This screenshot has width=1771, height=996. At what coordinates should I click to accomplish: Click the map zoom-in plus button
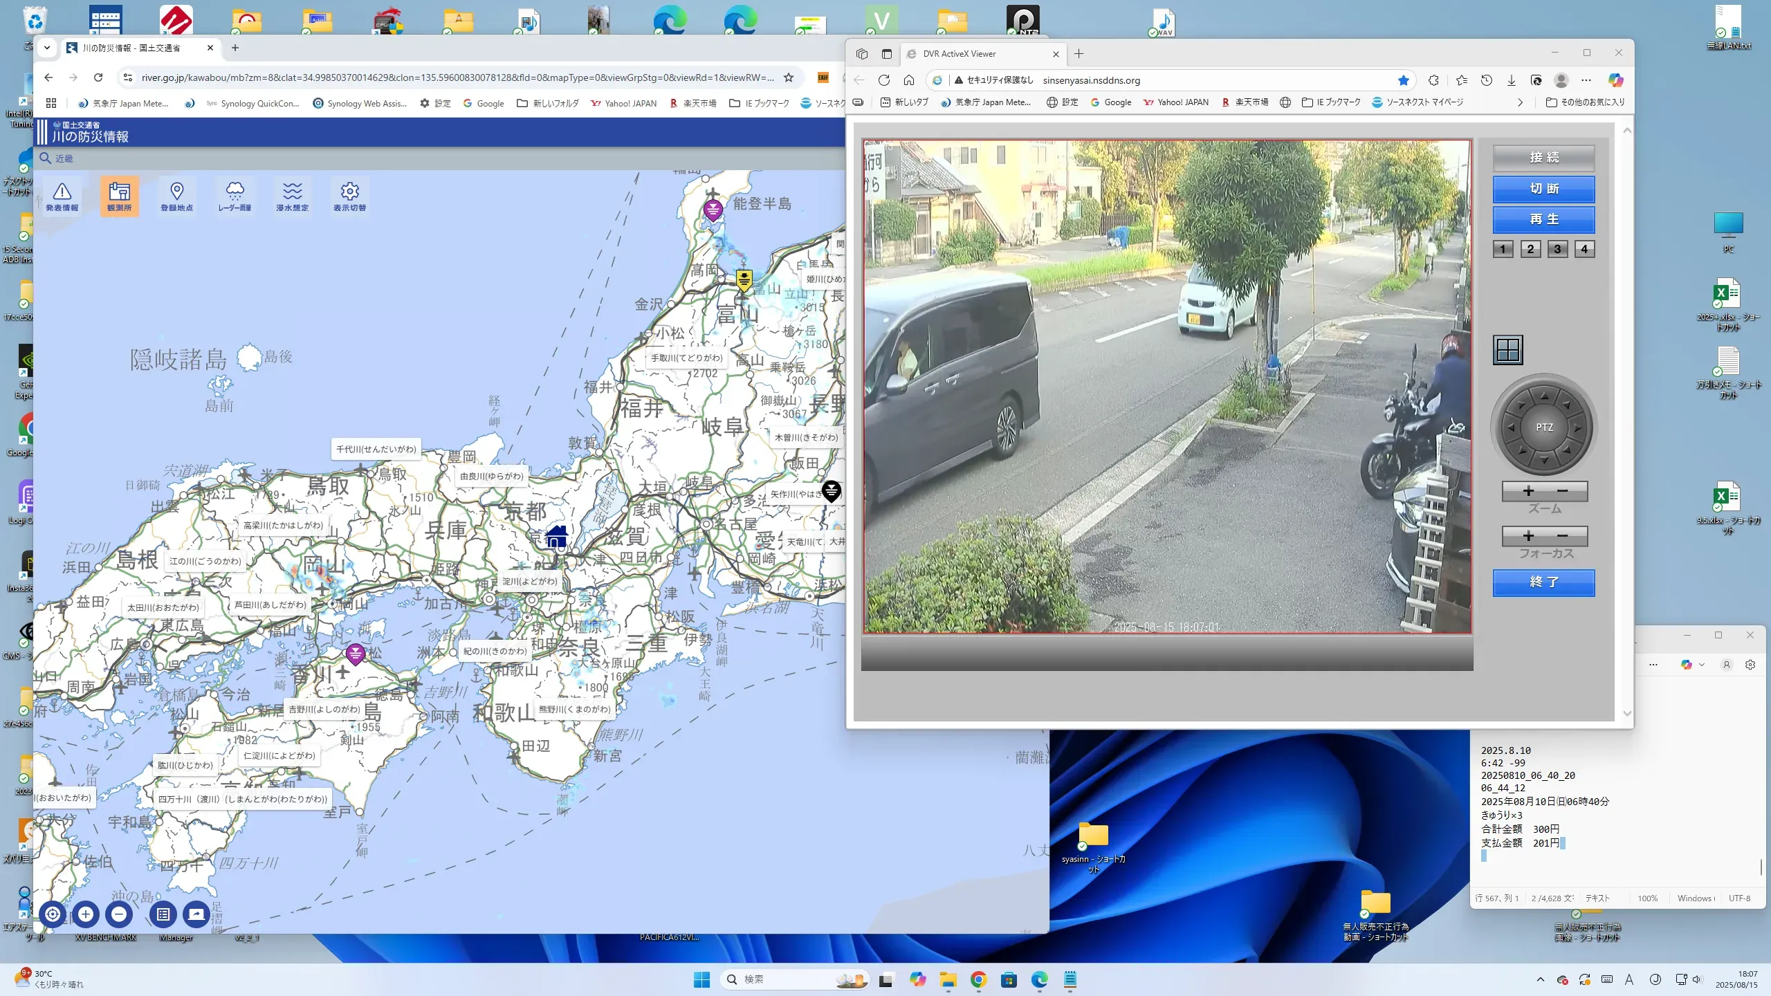[x=86, y=914]
